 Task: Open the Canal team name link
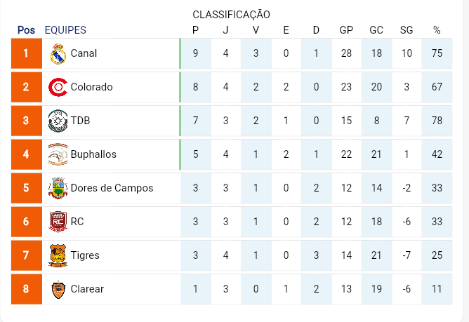pos(84,53)
